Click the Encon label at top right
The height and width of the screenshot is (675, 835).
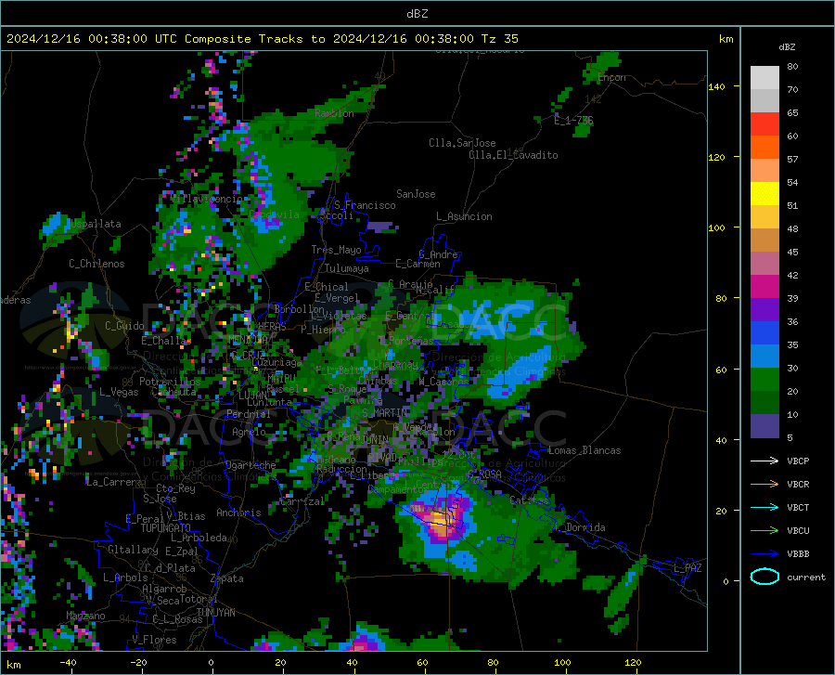pyautogui.click(x=611, y=78)
